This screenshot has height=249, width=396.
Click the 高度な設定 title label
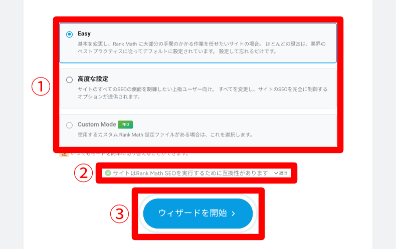[x=93, y=79]
